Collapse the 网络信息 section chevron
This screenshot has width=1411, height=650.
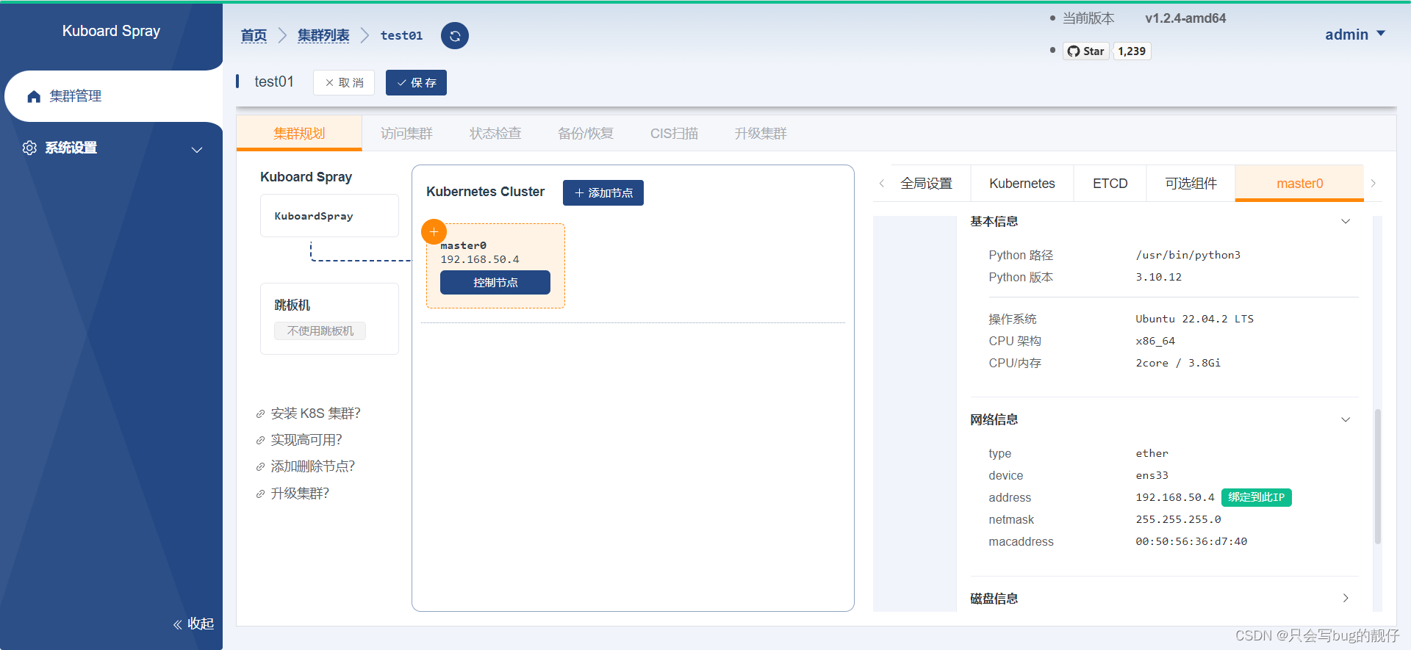(x=1346, y=419)
